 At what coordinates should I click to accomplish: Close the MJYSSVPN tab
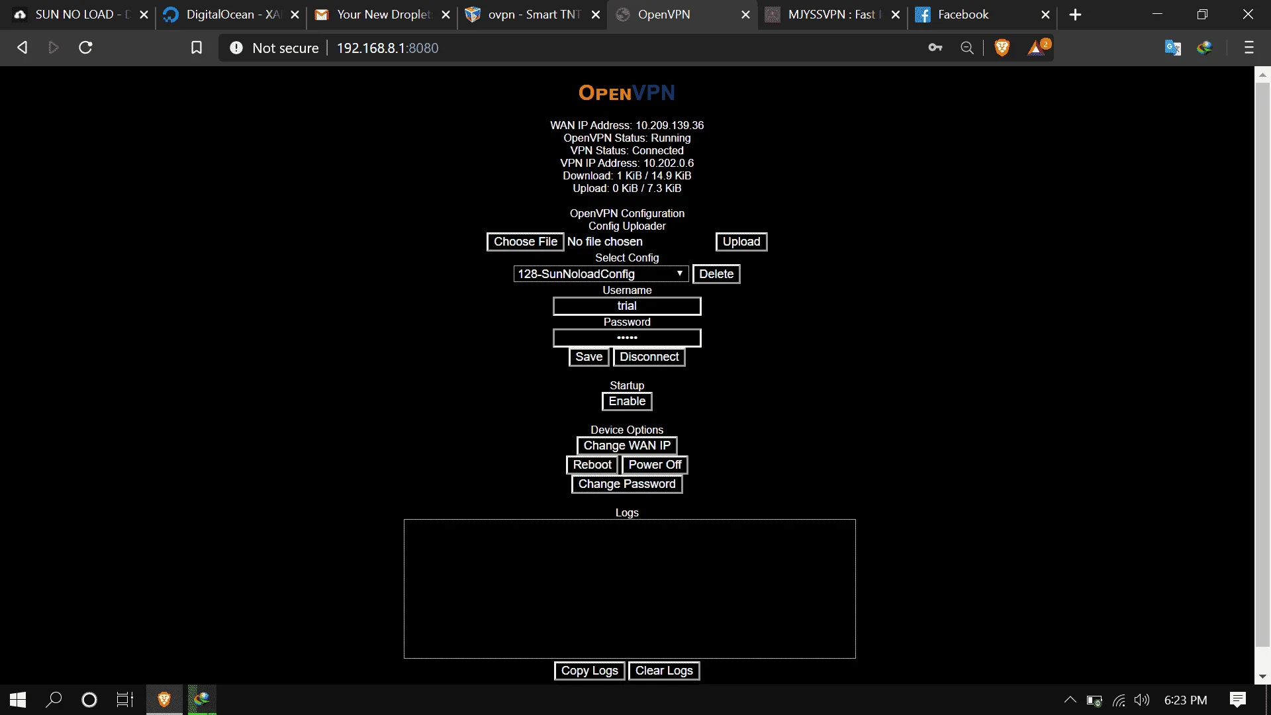896,15
